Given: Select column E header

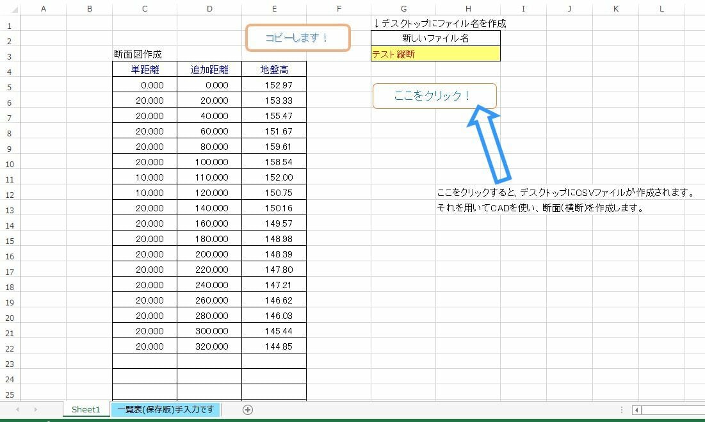Looking at the screenshot, I should click(274, 8).
